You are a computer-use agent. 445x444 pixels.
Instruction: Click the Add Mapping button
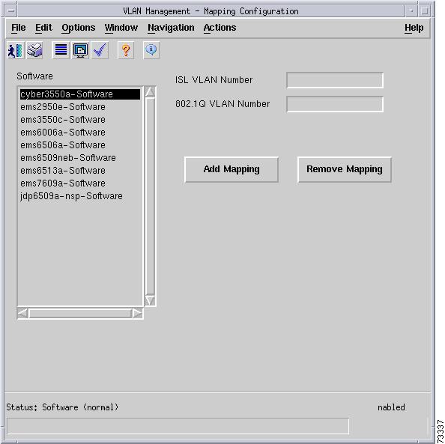point(231,169)
